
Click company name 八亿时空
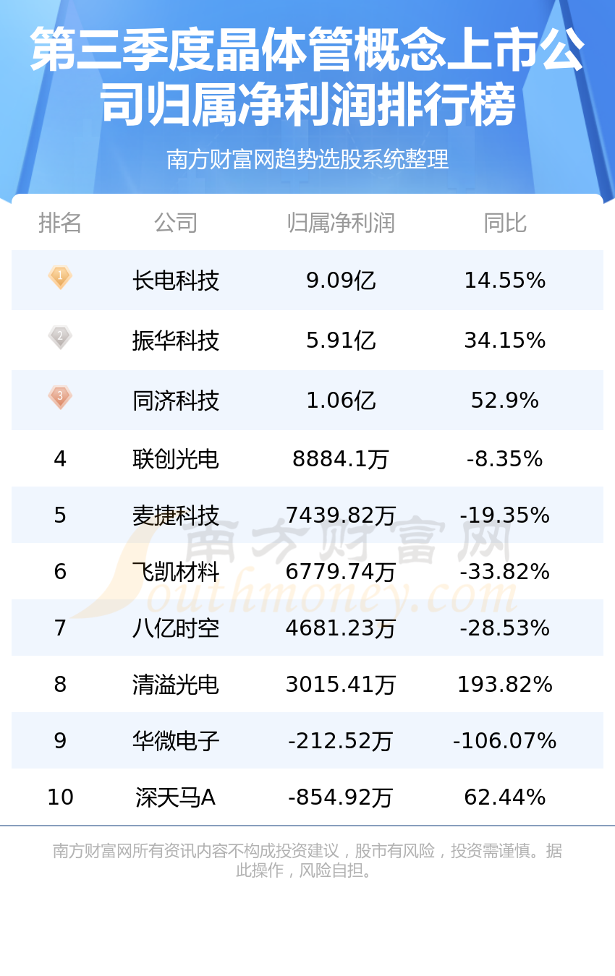click(x=176, y=628)
